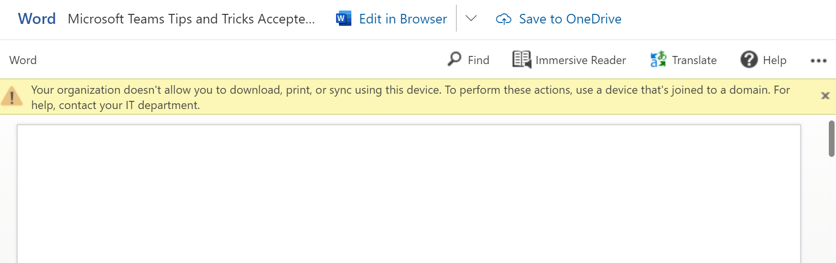Click the Translate icon
Viewport: 836px width, 263px height.
pyautogui.click(x=658, y=60)
